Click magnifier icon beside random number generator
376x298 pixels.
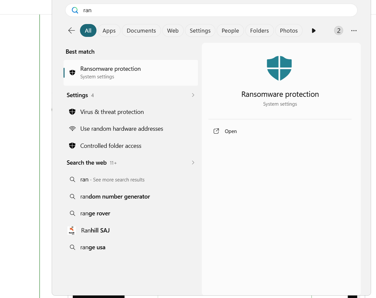pos(72,196)
